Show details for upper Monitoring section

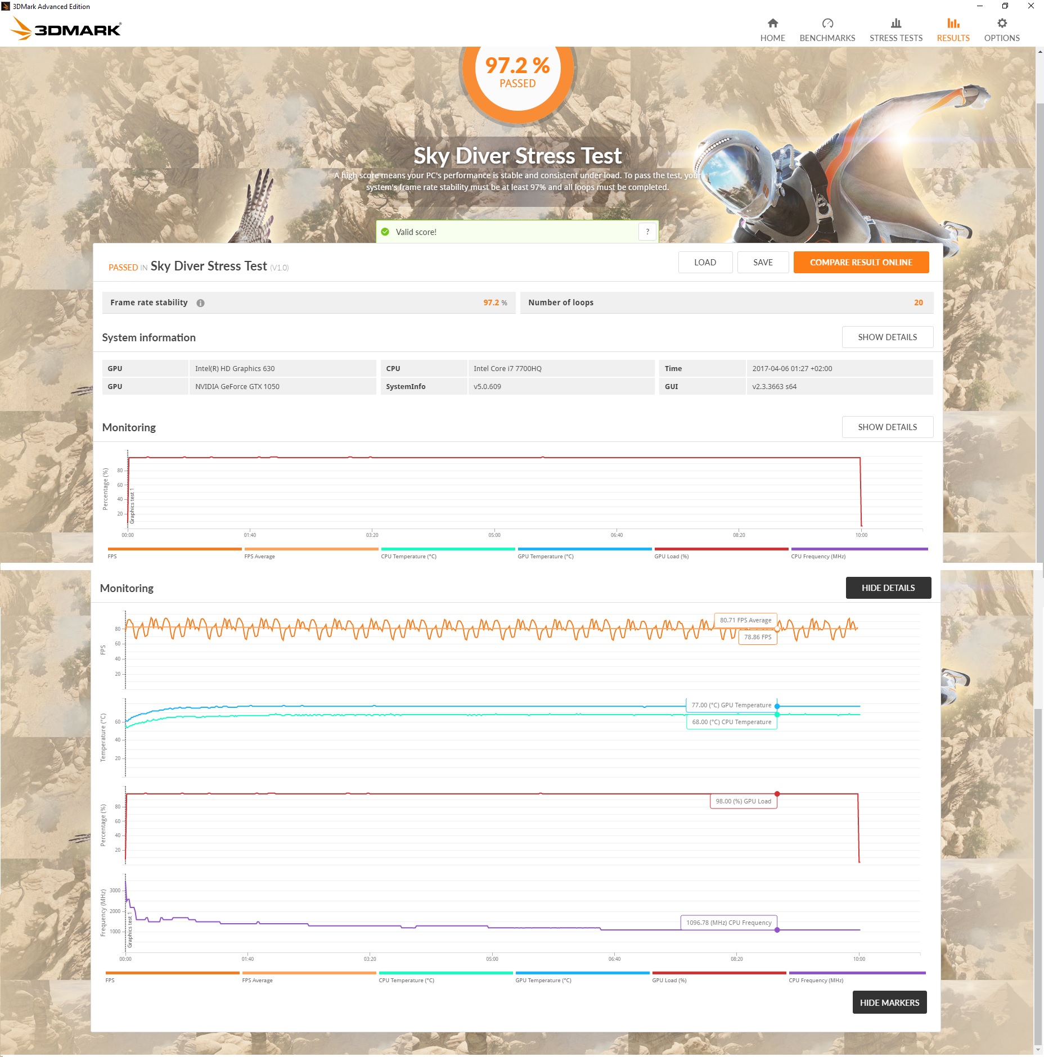point(887,427)
